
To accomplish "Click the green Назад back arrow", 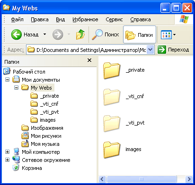I will click(x=17, y=34).
